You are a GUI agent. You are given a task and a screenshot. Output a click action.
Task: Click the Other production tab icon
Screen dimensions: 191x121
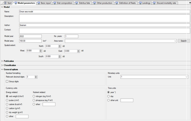pos(94,3)
